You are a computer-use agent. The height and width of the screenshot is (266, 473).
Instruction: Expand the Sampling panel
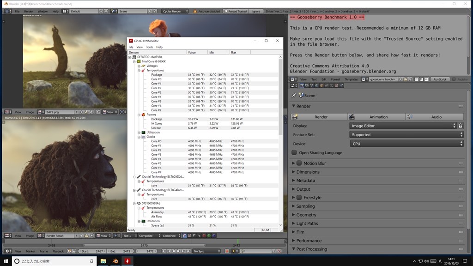(x=305, y=206)
